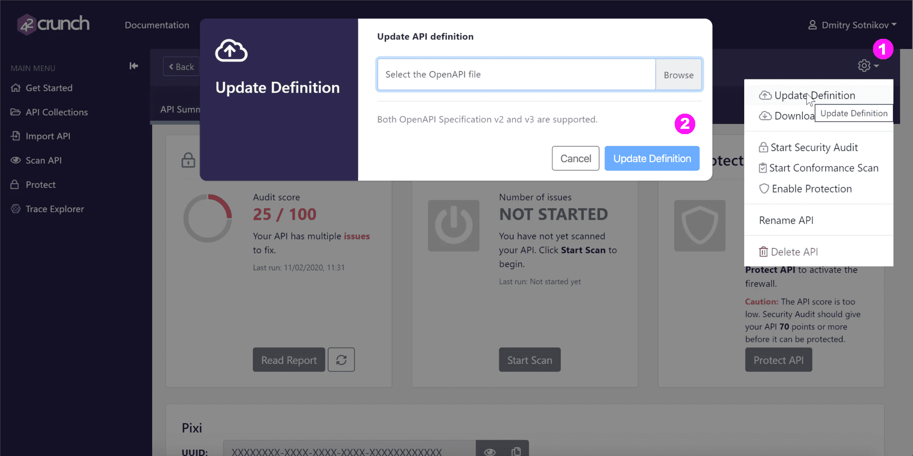Image resolution: width=913 pixels, height=456 pixels.
Task: Navigate to Get Started
Action: [49, 87]
